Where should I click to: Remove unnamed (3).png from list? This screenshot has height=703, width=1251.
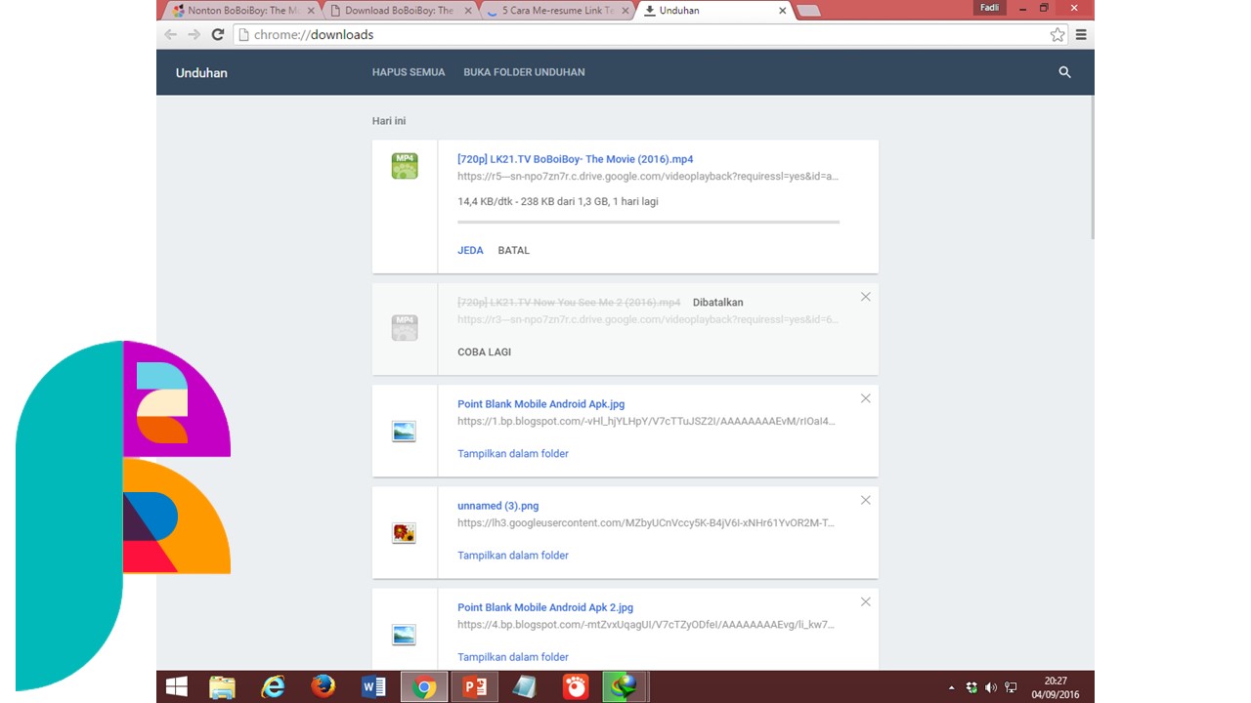(865, 500)
